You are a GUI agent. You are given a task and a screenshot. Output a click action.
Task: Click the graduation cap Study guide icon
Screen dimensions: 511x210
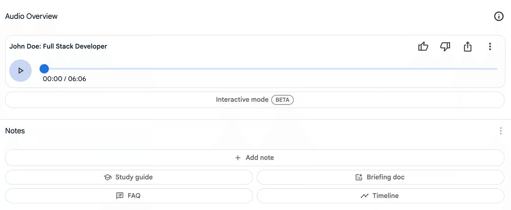[108, 177]
